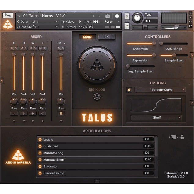Click the articulations list scrollbar
The image size is (194, 194).
(x=156, y=146)
